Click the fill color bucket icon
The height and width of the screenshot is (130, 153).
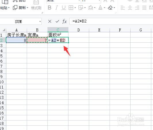tap(91, 7)
